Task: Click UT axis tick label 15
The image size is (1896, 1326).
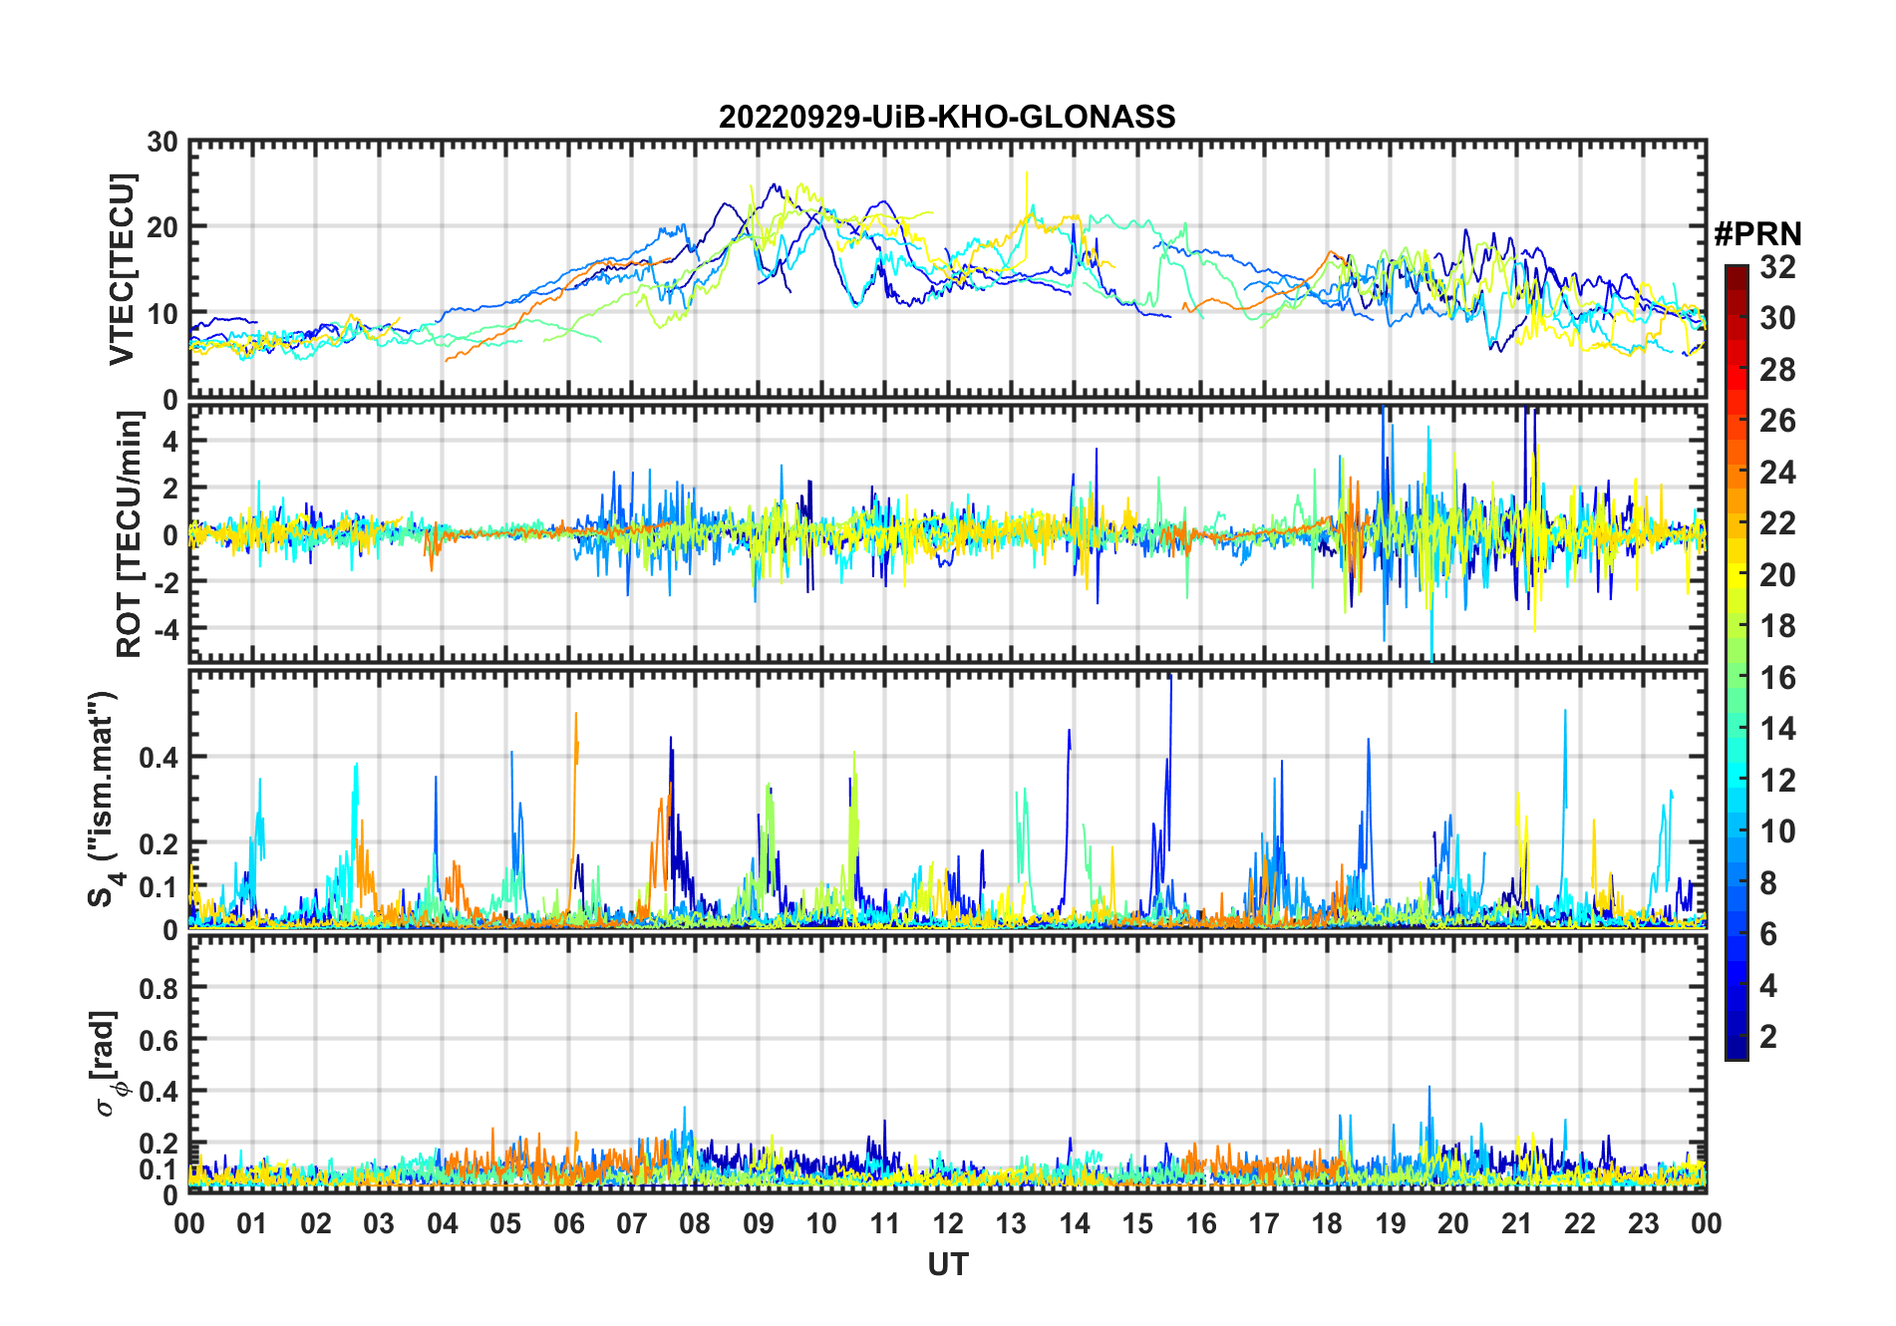Action: tap(1137, 1223)
